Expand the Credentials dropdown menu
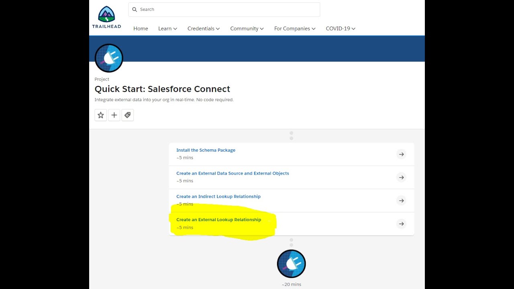514x289 pixels. (x=204, y=28)
